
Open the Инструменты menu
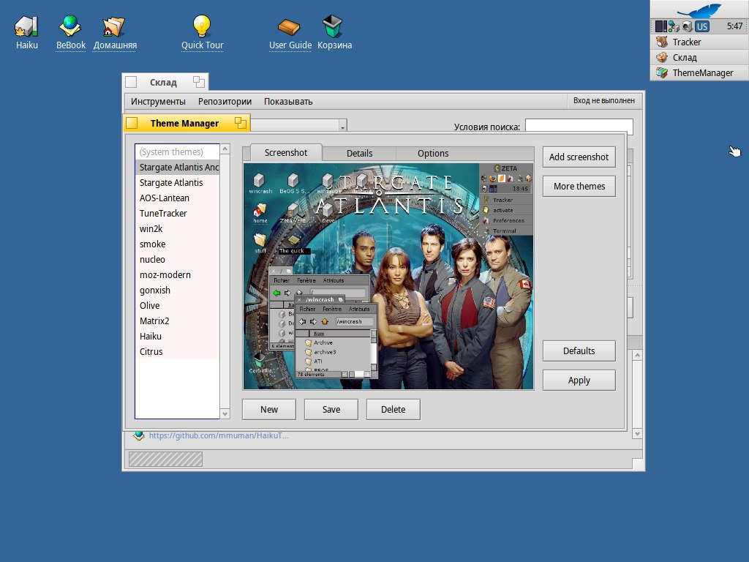(158, 101)
